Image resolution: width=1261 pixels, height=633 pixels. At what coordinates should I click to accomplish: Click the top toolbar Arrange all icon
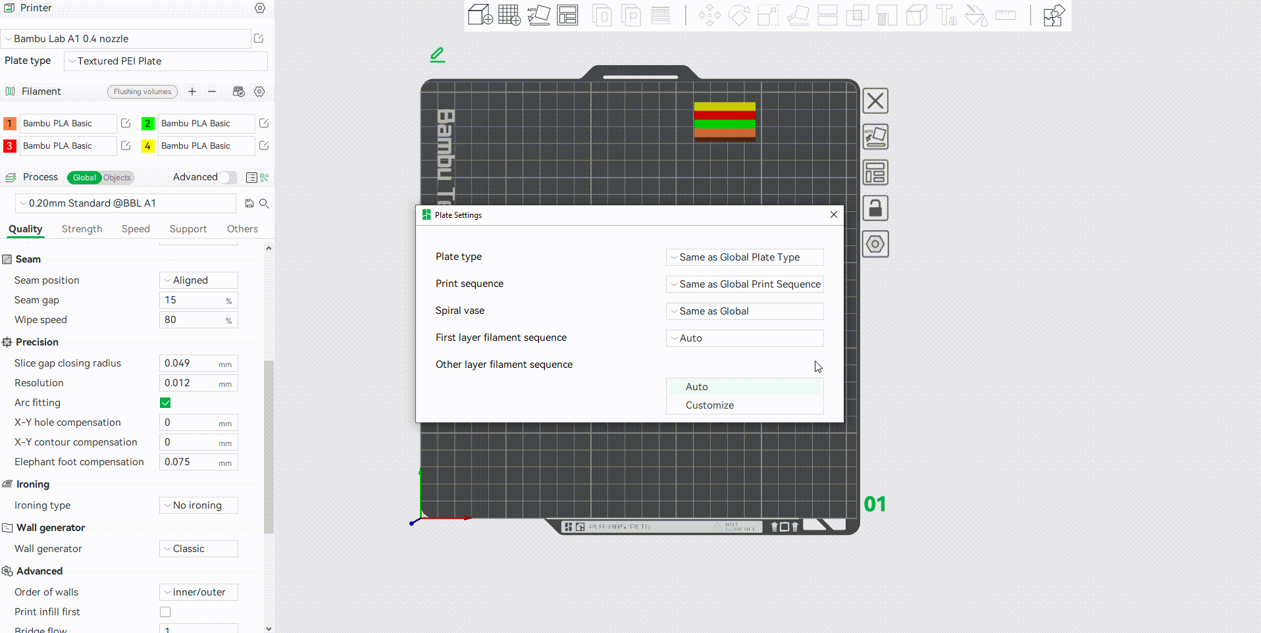(567, 14)
